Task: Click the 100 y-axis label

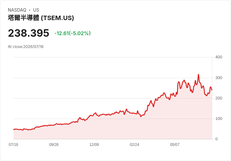Action: click(219, 119)
